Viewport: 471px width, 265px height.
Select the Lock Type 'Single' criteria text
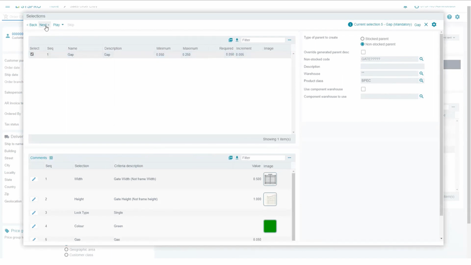(118, 213)
